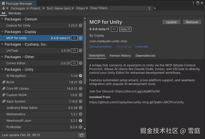Collapse the Packages - Unity group
Viewport: 205px width, 139px height.
pyautogui.click(x=2, y=69)
